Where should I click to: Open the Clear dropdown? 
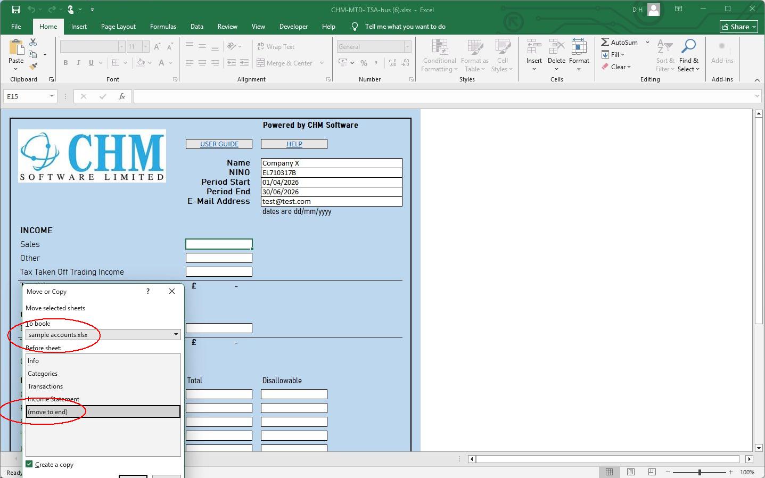point(617,67)
